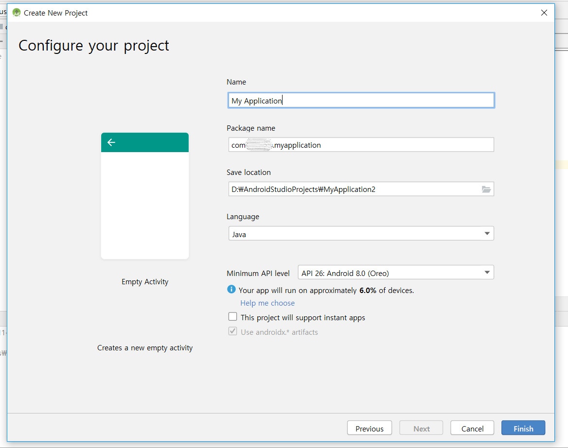Click the "Empty Activity" label

click(145, 281)
